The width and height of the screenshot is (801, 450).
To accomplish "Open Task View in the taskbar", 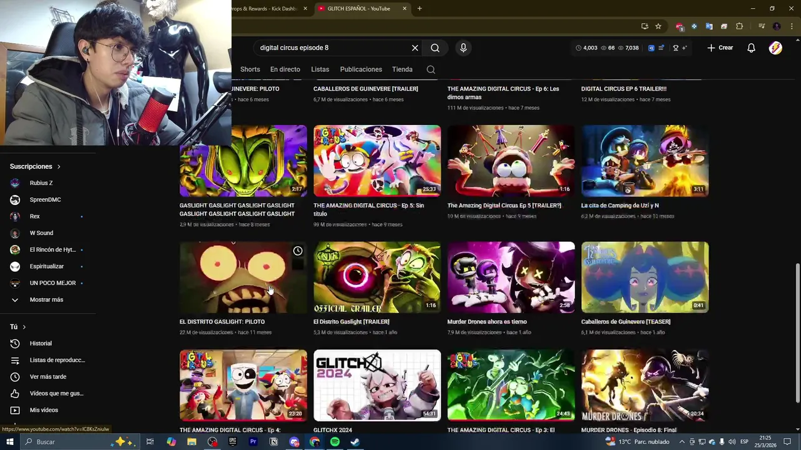I will tap(150, 442).
